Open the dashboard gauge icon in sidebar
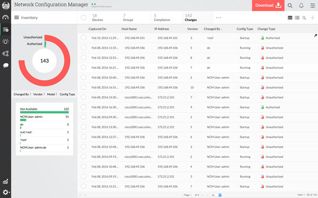Screen dimensions: 318x198 point(5,17)
